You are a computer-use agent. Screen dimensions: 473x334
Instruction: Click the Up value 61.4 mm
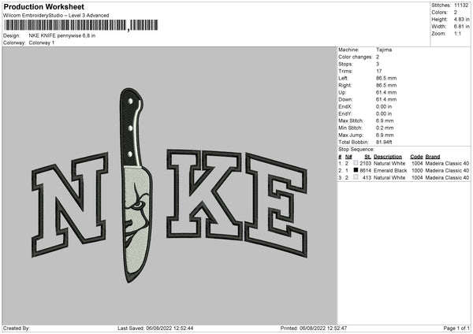pyautogui.click(x=386, y=92)
